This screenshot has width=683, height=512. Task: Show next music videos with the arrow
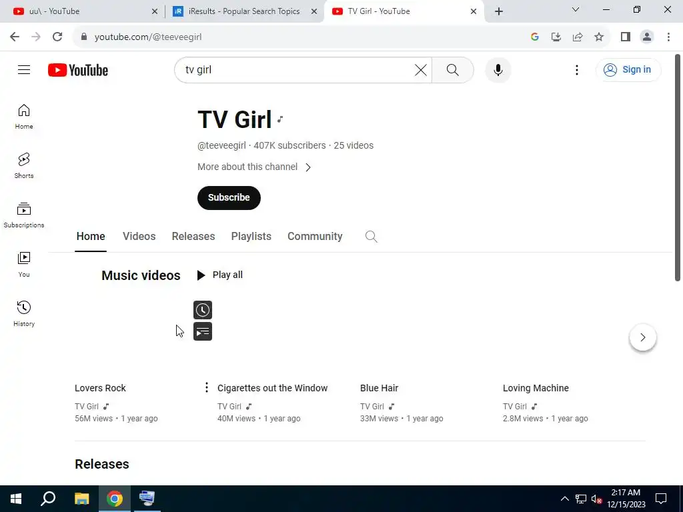pyautogui.click(x=643, y=337)
